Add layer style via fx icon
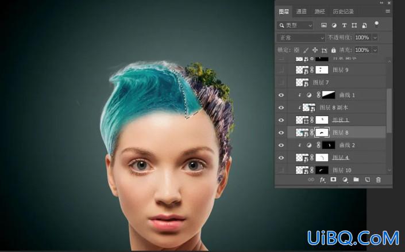 (322, 180)
